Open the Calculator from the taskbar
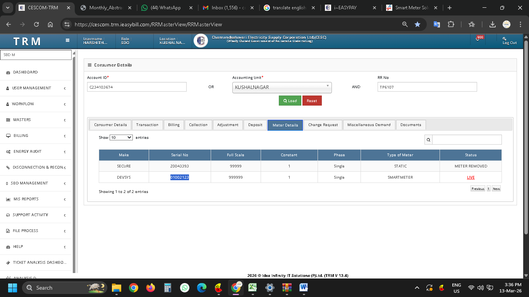 (x=168, y=288)
